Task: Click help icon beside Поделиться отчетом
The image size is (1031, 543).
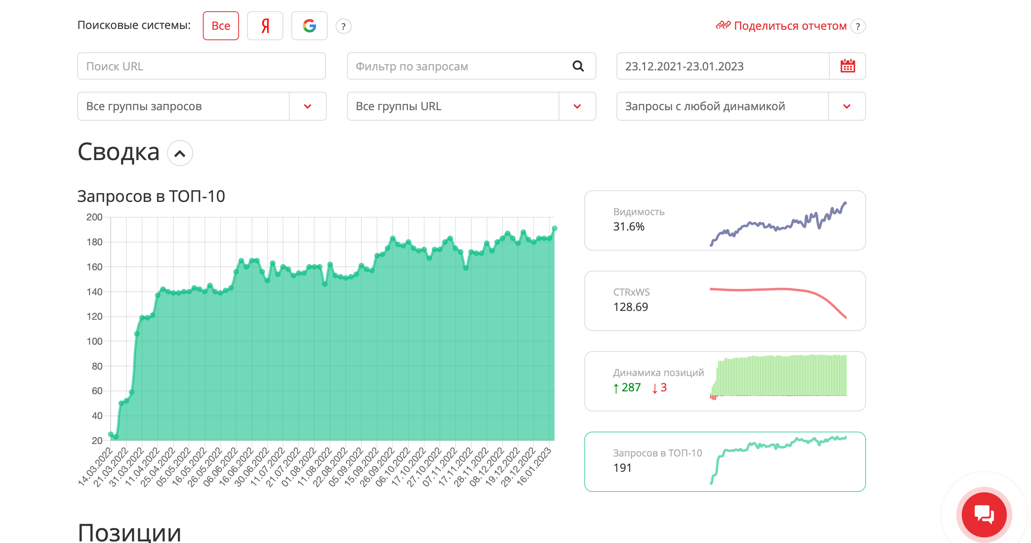Action: pyautogui.click(x=858, y=27)
